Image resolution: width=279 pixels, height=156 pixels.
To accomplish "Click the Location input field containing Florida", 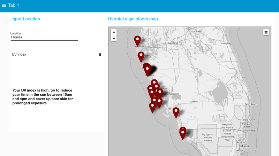I will [x=44, y=37].
